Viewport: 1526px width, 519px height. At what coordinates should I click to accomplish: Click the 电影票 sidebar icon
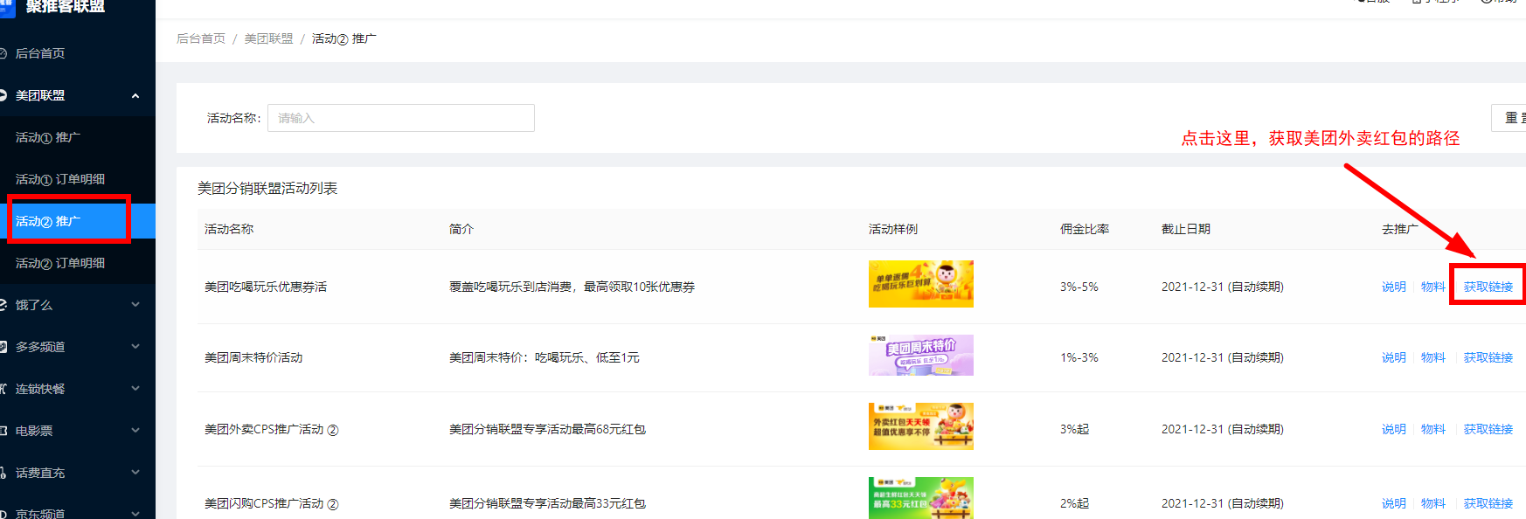(3, 431)
